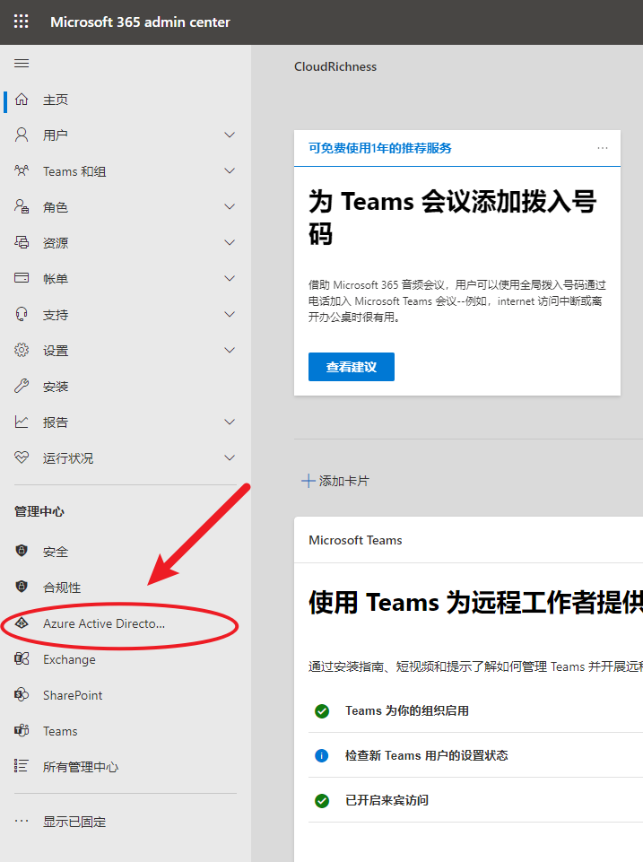Expand the Users (用户) chevron
The height and width of the screenshot is (862, 643).
(x=230, y=135)
